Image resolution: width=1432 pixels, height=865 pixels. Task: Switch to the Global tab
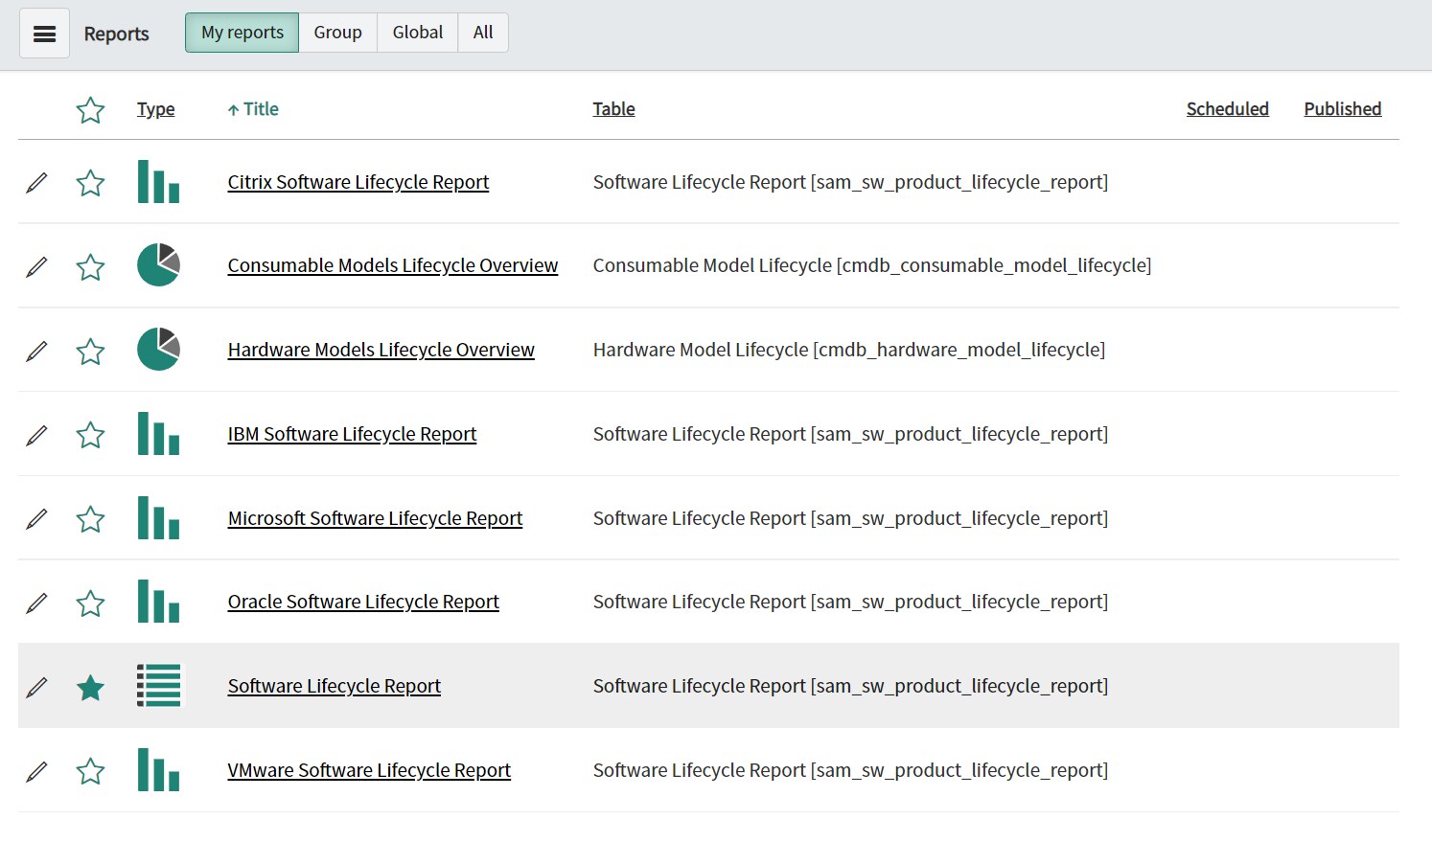click(x=417, y=33)
